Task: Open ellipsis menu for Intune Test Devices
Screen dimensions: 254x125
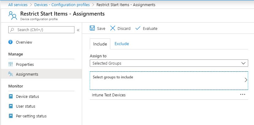Action: (x=243, y=95)
